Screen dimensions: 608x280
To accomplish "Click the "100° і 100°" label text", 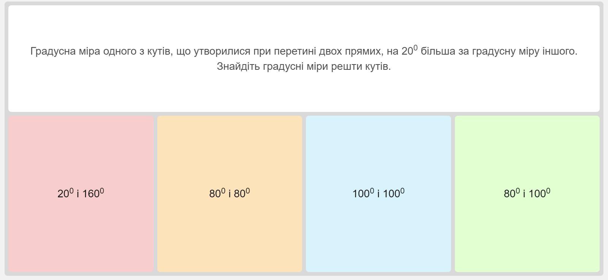I will (378, 193).
